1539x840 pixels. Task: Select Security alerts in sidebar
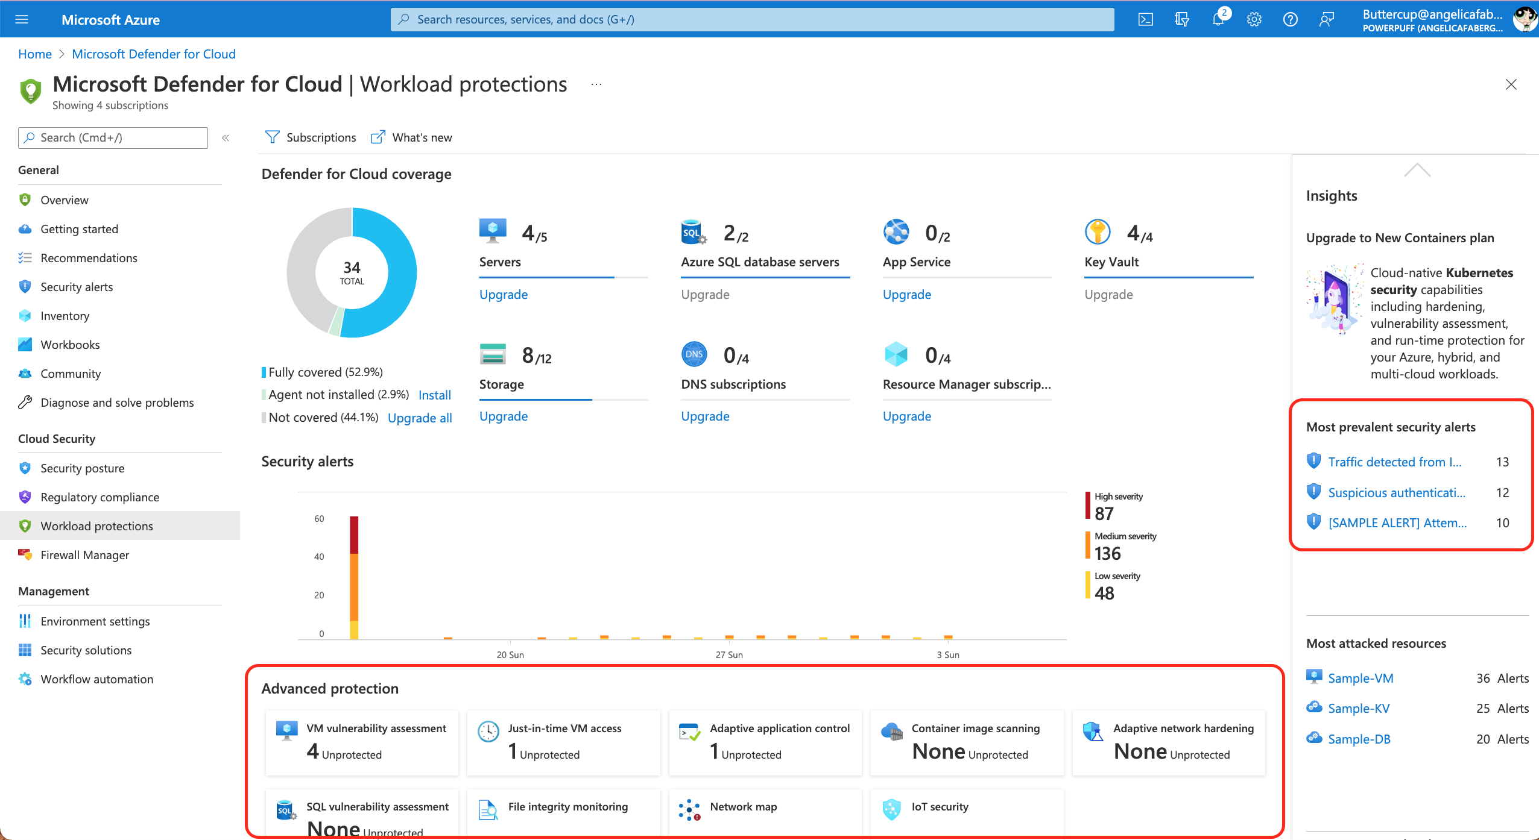[77, 287]
